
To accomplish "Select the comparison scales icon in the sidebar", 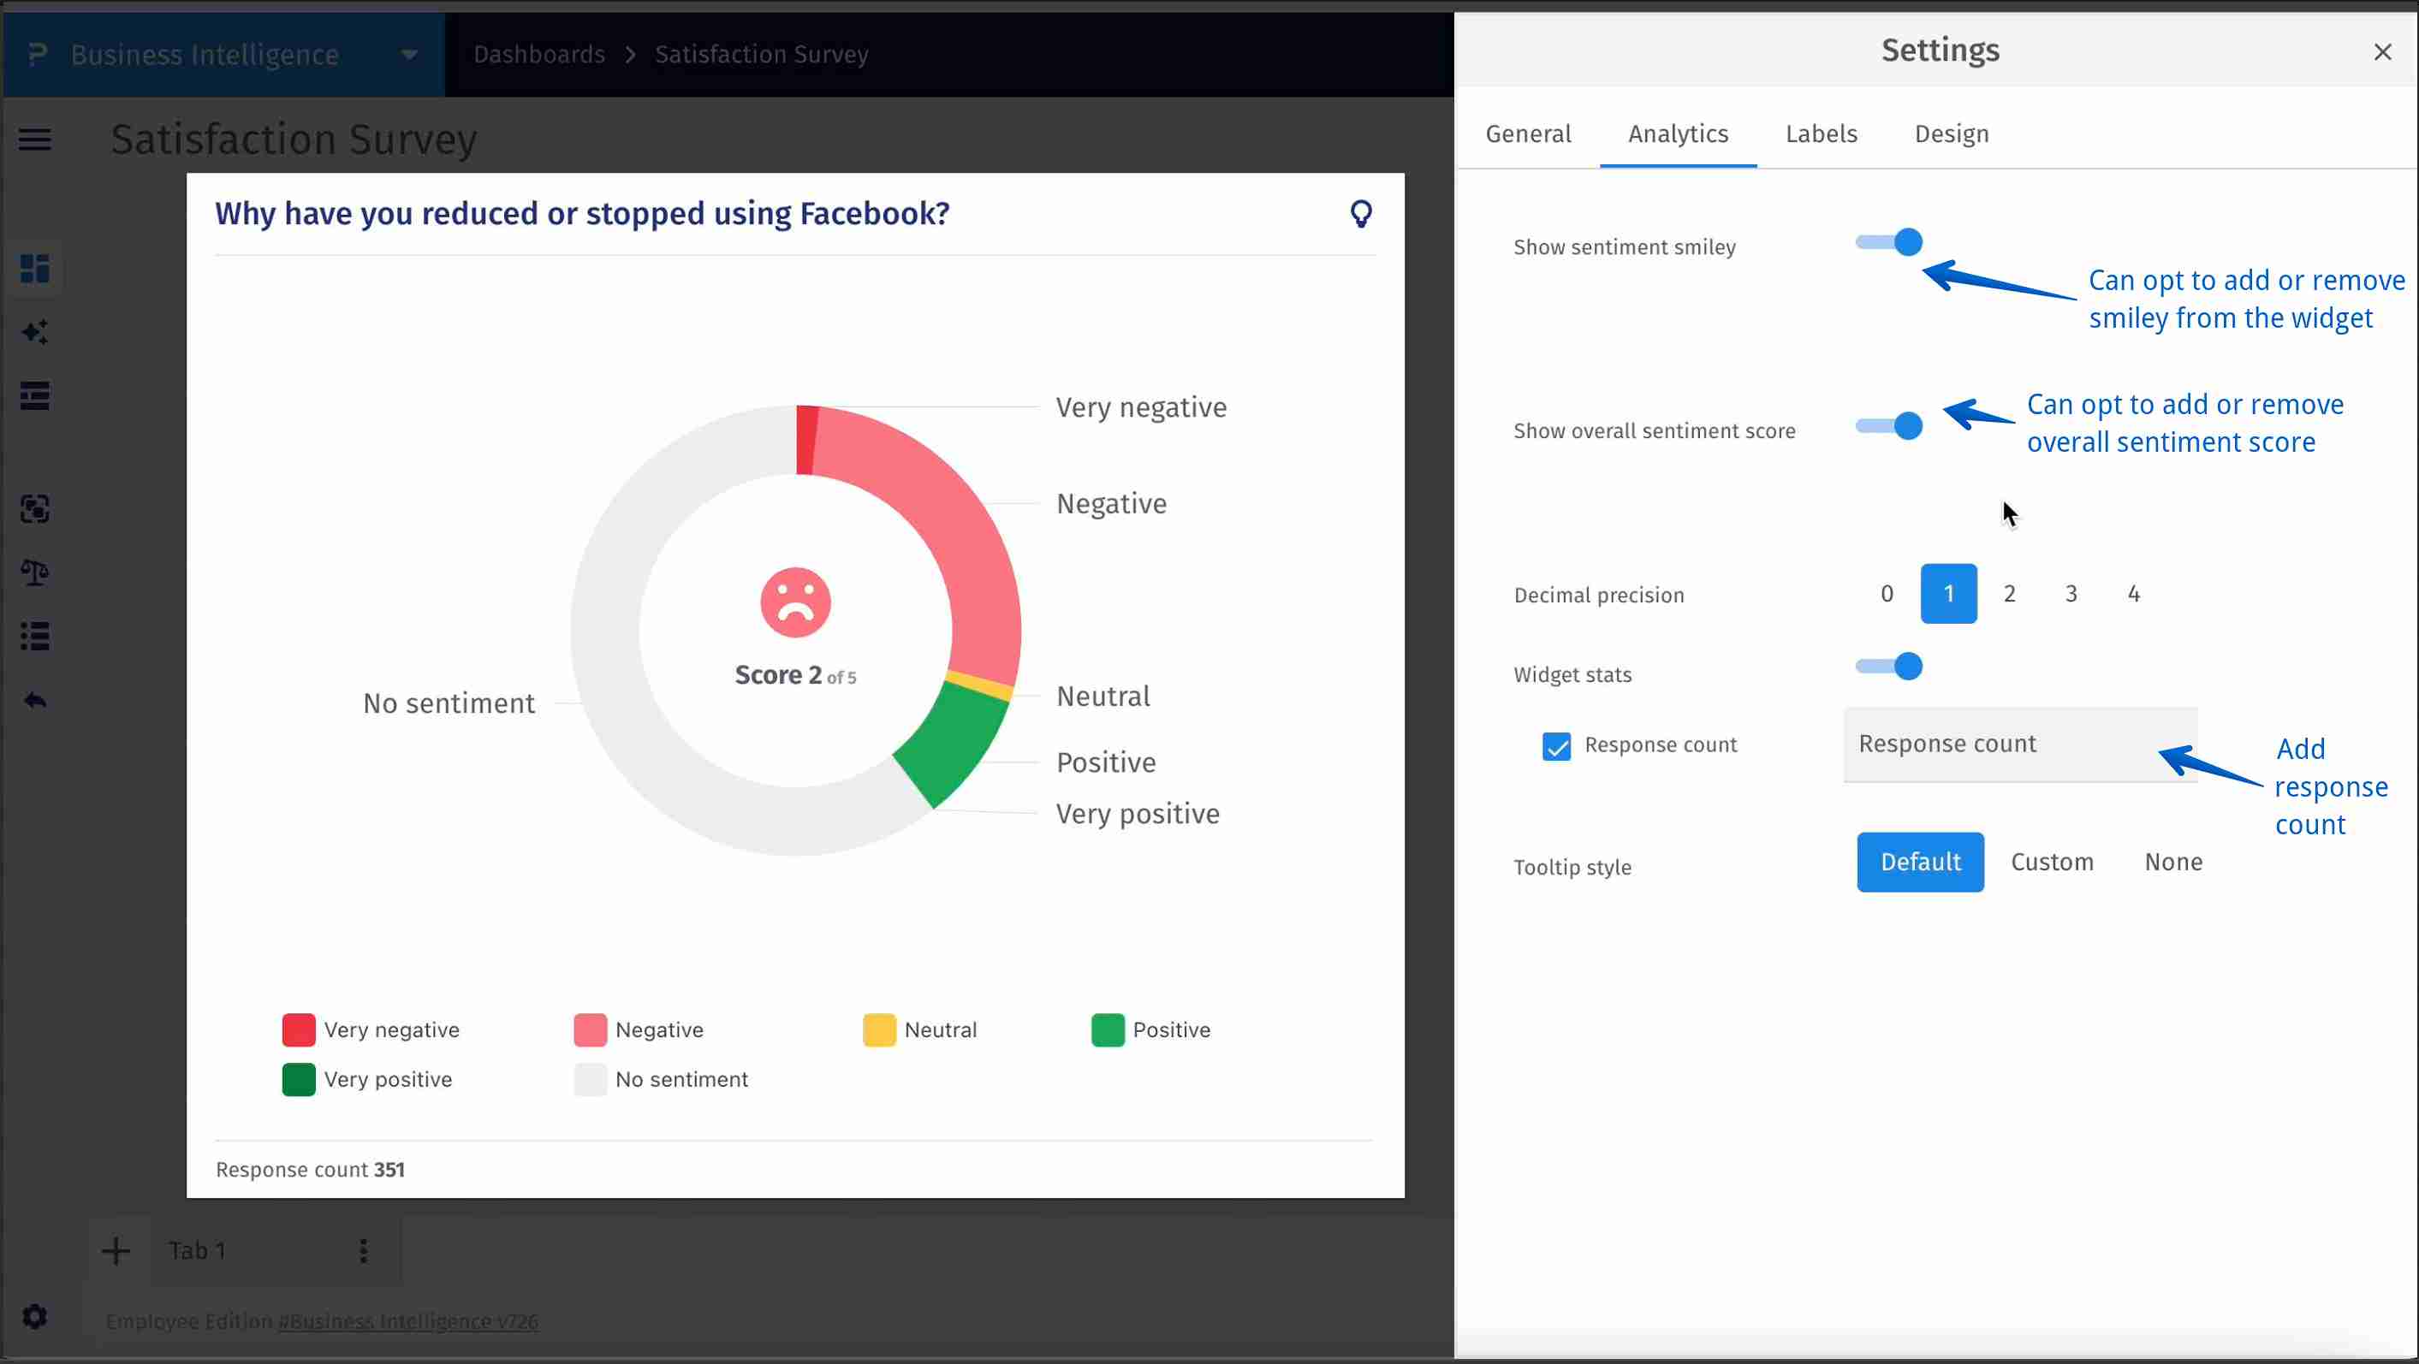I will (35, 572).
